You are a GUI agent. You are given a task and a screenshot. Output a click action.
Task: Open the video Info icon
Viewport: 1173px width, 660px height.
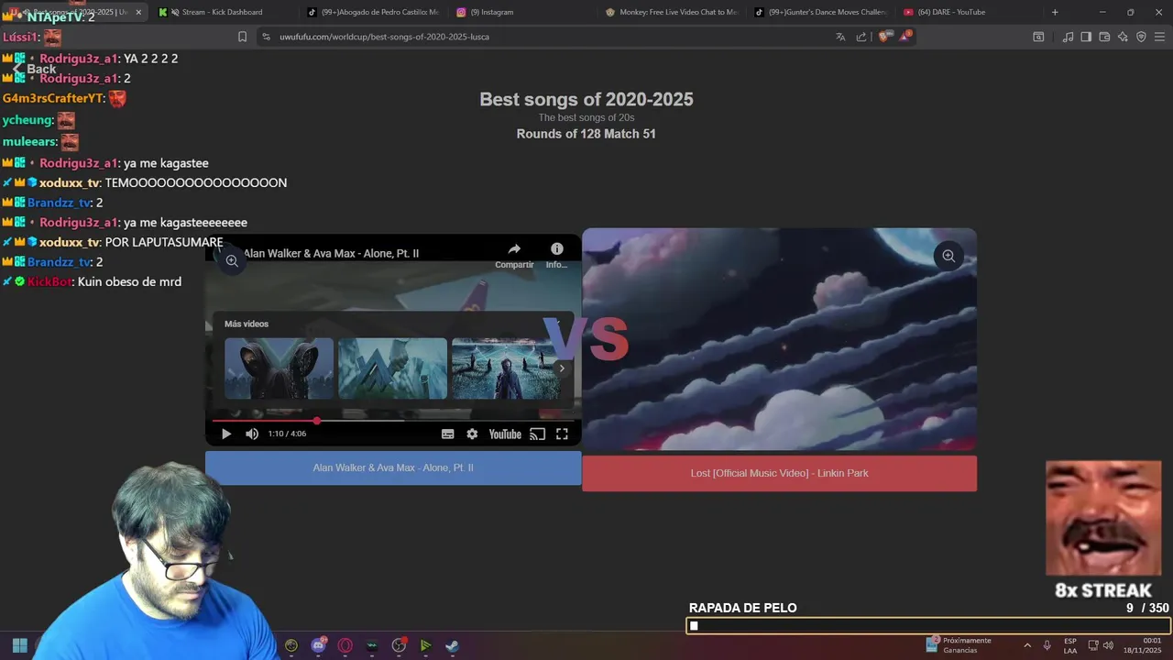point(556,254)
